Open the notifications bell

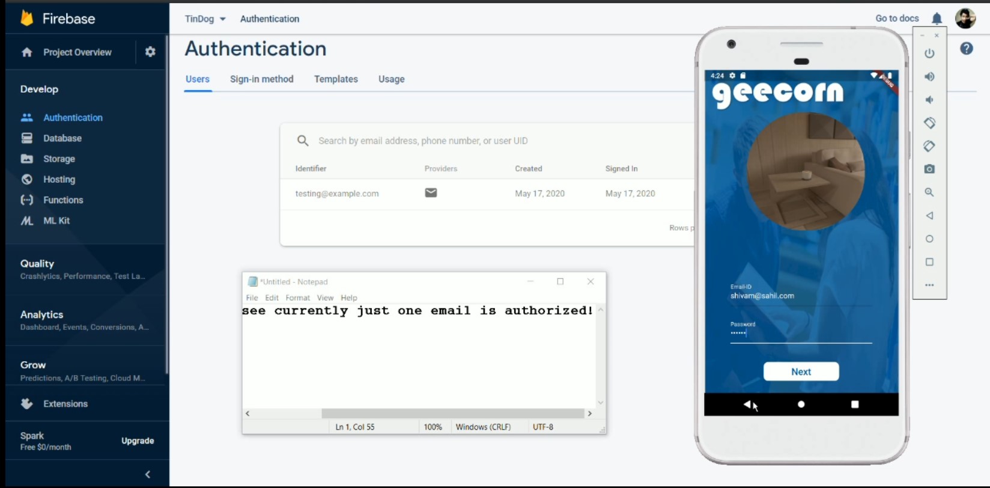(x=937, y=19)
